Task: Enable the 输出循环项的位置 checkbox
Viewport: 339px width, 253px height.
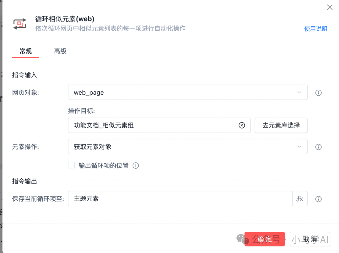Action: pos(72,165)
